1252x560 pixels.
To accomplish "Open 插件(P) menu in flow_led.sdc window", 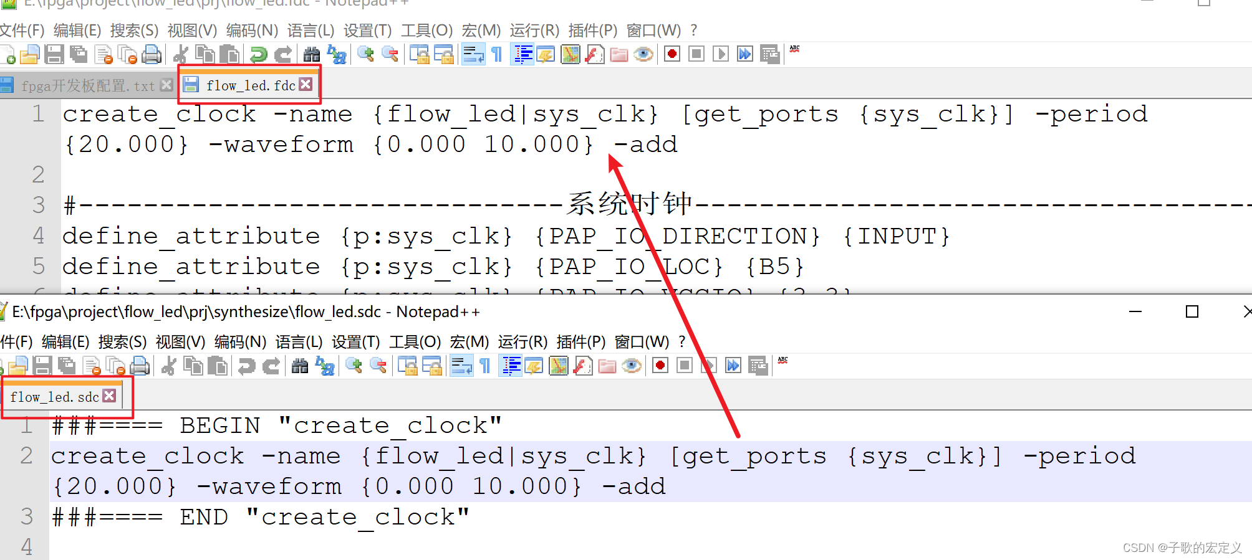I will point(580,341).
